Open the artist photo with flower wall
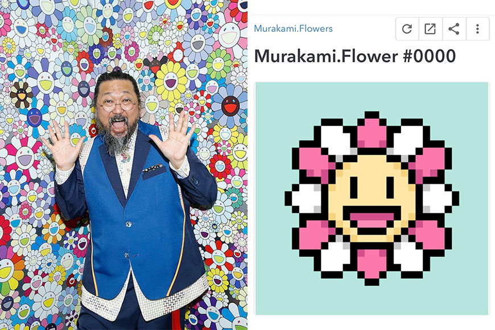Image resolution: width=495 pixels, height=330 pixels. click(x=124, y=165)
